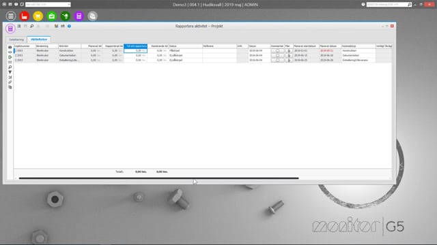Open the light green Sales module
The height and width of the screenshot is (245, 437).
52,16
